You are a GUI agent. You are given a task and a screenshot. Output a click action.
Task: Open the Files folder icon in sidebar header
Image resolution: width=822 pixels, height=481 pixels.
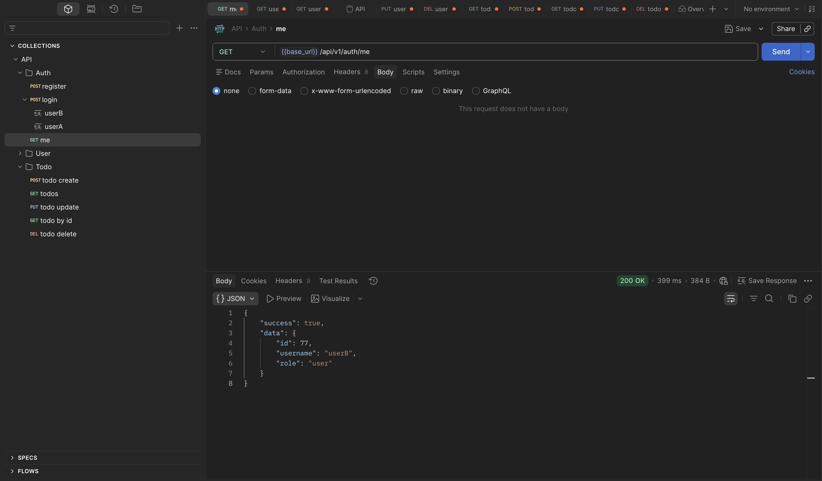coord(137,9)
